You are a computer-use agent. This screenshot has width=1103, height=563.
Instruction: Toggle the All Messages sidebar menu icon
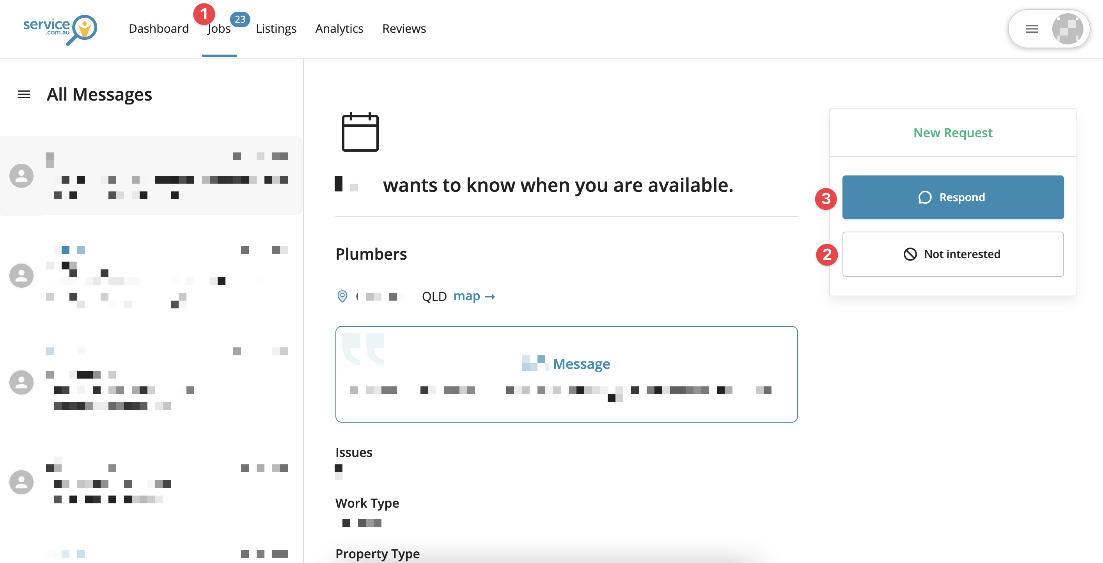coord(24,94)
